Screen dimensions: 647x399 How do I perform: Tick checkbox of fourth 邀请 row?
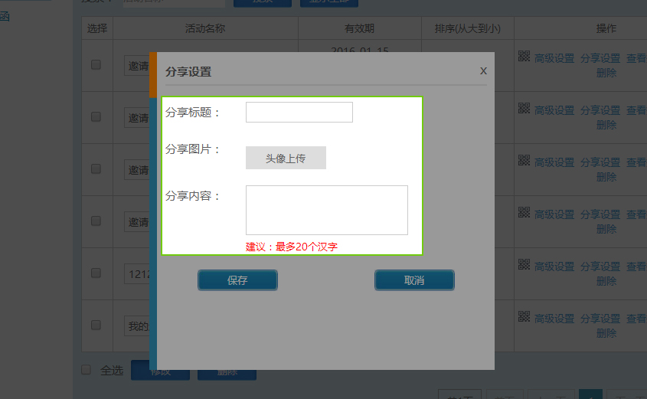click(x=96, y=221)
